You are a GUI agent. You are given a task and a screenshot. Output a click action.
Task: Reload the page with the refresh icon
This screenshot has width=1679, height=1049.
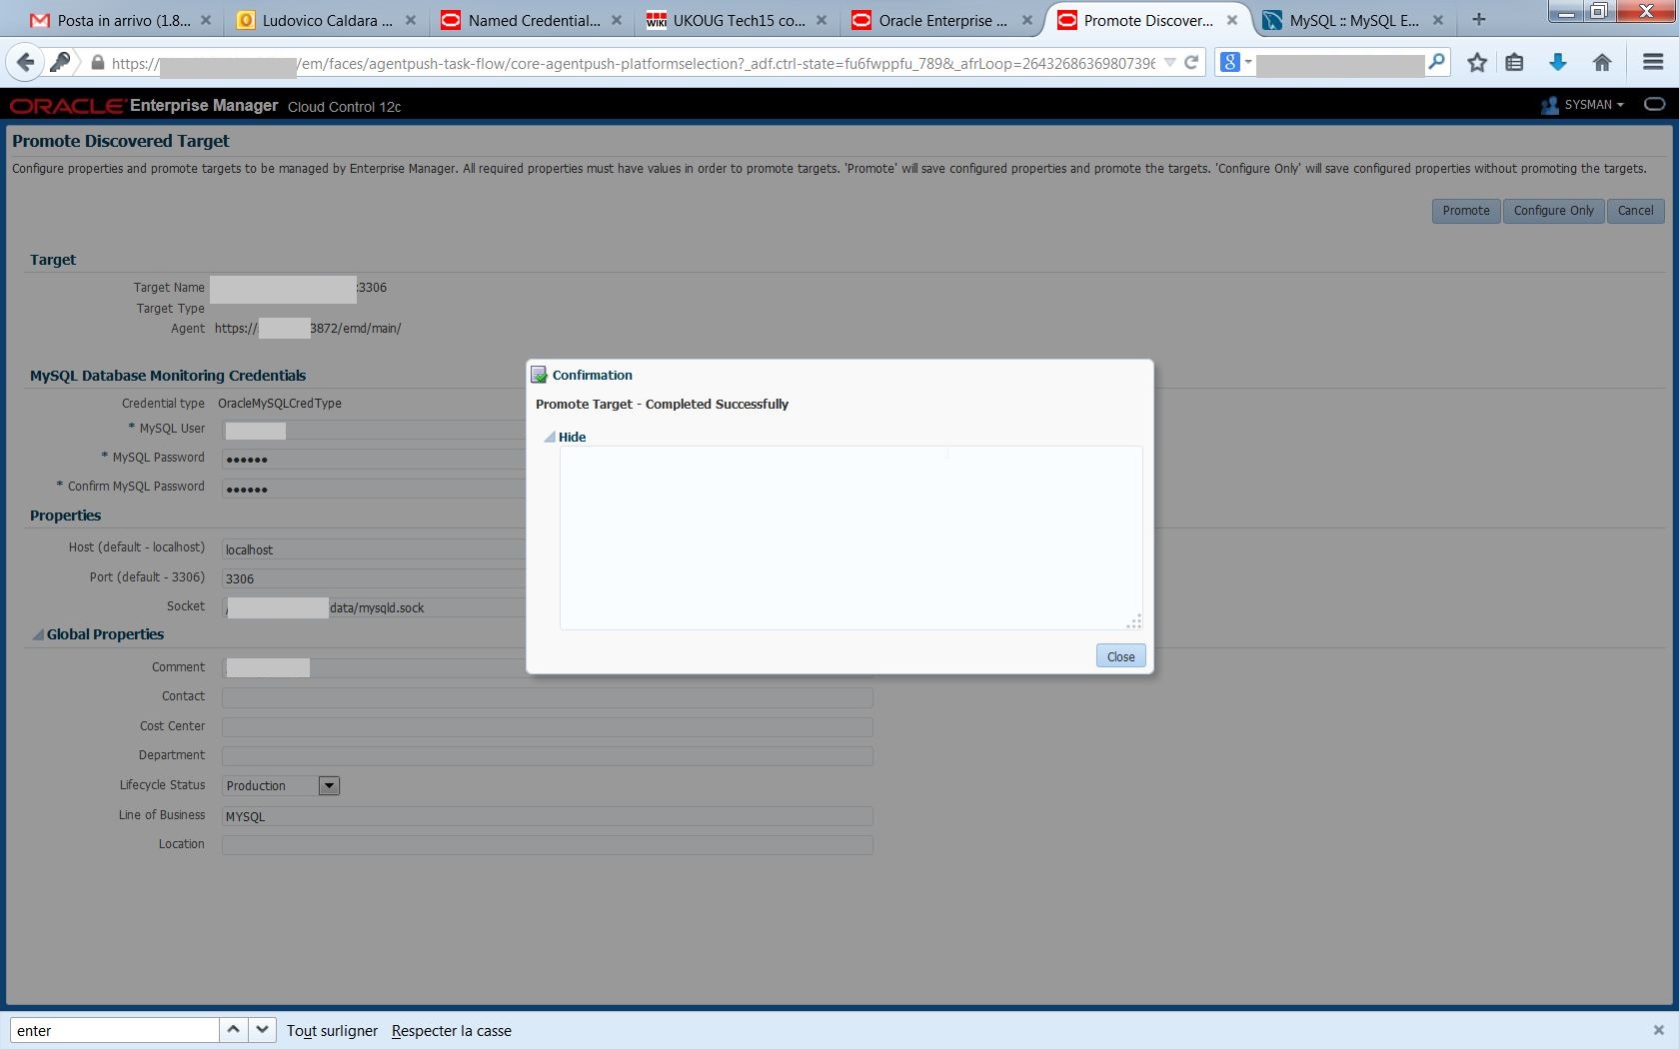click(x=1191, y=62)
